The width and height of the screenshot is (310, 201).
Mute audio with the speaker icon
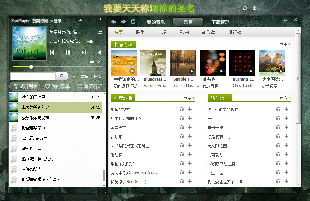pos(99,53)
